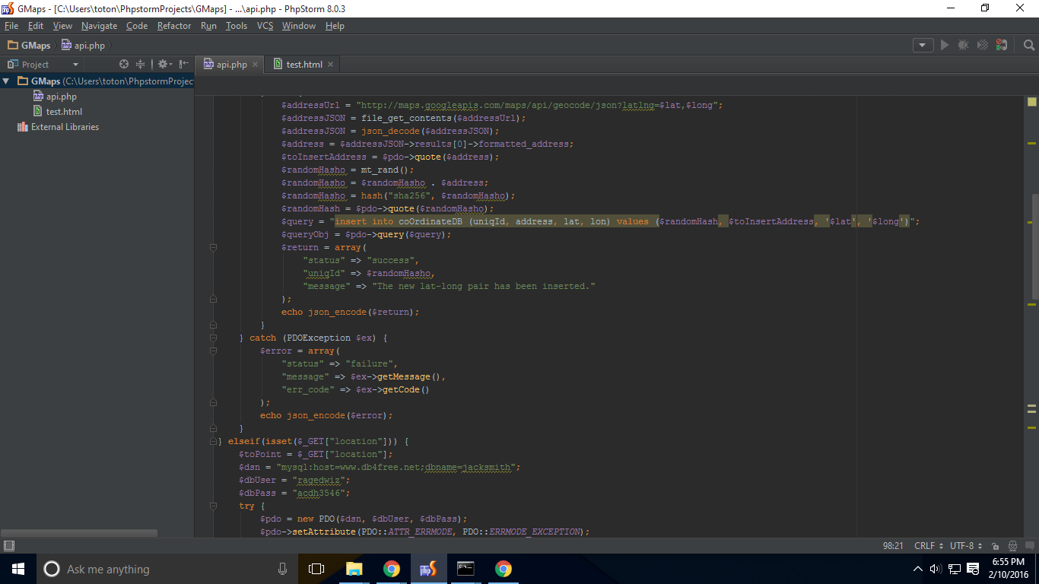The width and height of the screenshot is (1039, 584).
Task: Open Task View on taskbar
Action: click(316, 569)
